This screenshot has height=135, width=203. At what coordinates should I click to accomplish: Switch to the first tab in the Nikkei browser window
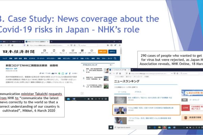click(x=12, y=42)
